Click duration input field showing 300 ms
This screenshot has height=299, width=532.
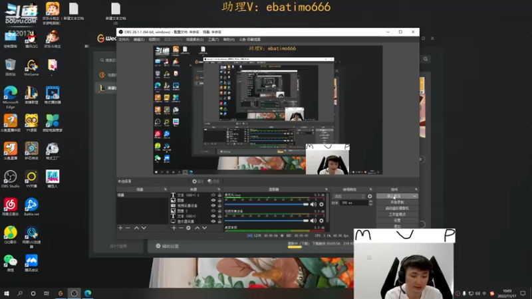point(354,203)
